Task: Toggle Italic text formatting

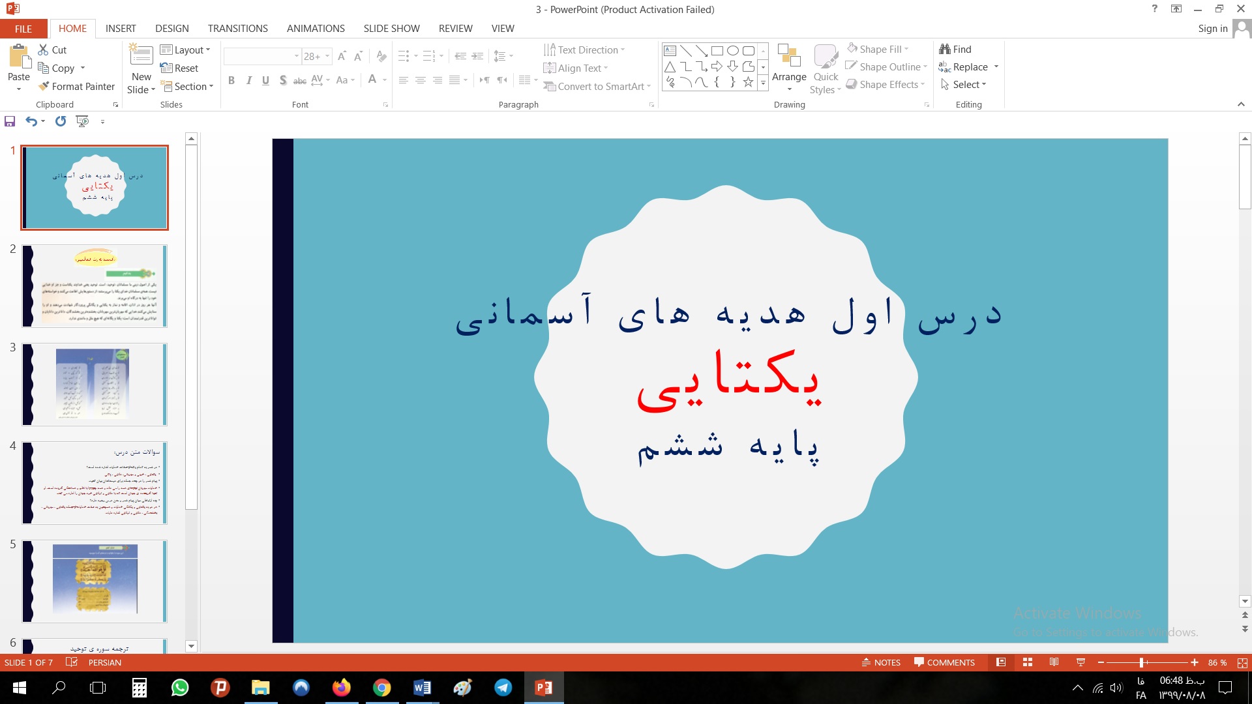Action: [x=248, y=80]
